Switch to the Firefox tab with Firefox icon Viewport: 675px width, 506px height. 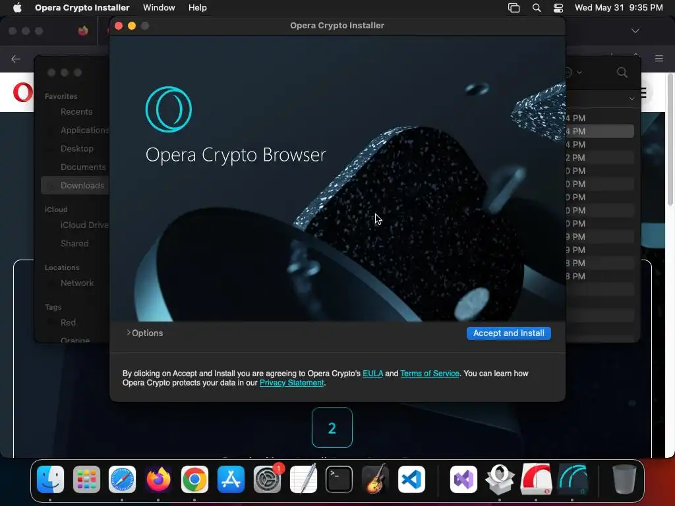click(x=83, y=30)
